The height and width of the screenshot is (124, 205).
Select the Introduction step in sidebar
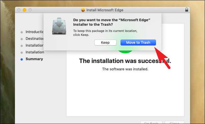pyautogui.click(x=35, y=32)
